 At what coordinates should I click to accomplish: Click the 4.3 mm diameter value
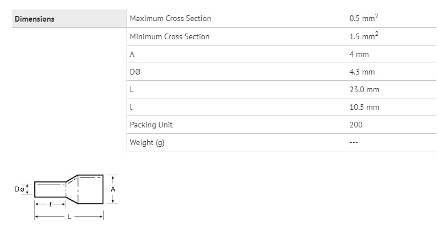pos(362,72)
